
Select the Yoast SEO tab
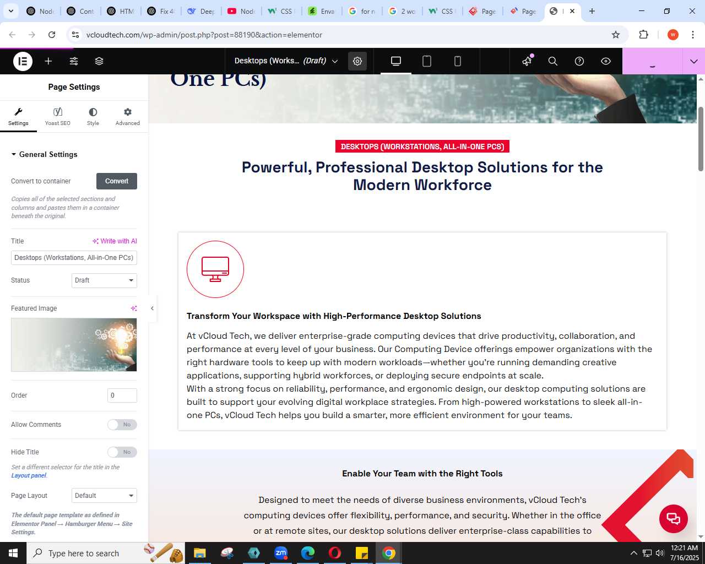click(x=58, y=117)
